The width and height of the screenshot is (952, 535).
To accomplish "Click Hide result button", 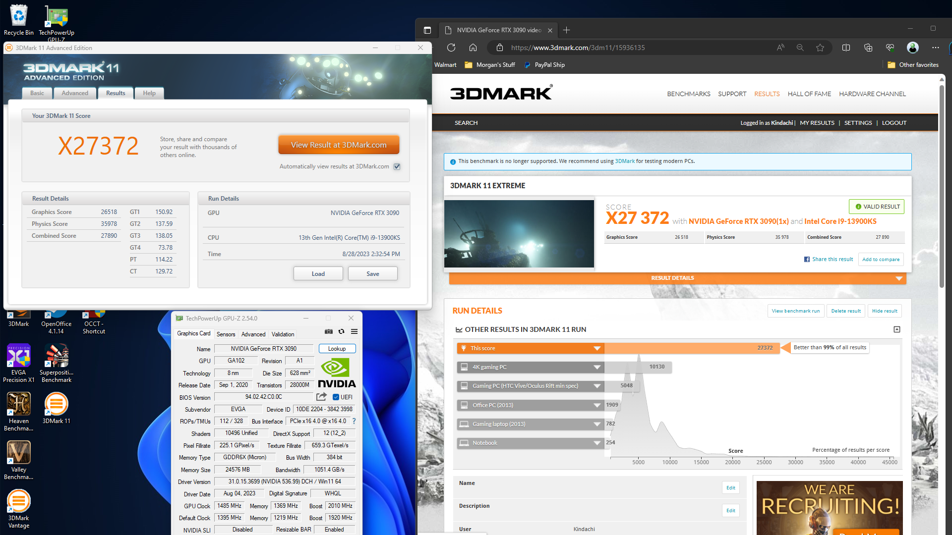I will point(885,311).
